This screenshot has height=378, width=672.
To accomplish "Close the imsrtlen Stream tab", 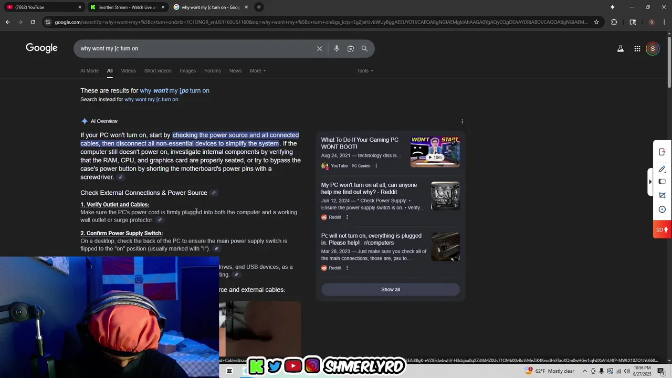I will tap(163, 7).
